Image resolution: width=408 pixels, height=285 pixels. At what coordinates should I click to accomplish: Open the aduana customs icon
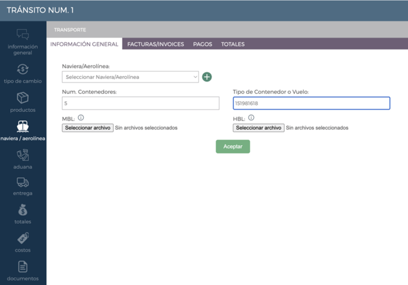point(23,155)
